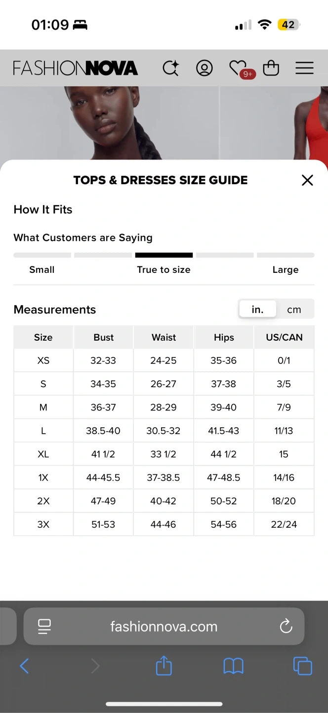Screen dimensions: 328x713
Task: Tap the fashionnova.com address bar
Action: tap(164, 626)
